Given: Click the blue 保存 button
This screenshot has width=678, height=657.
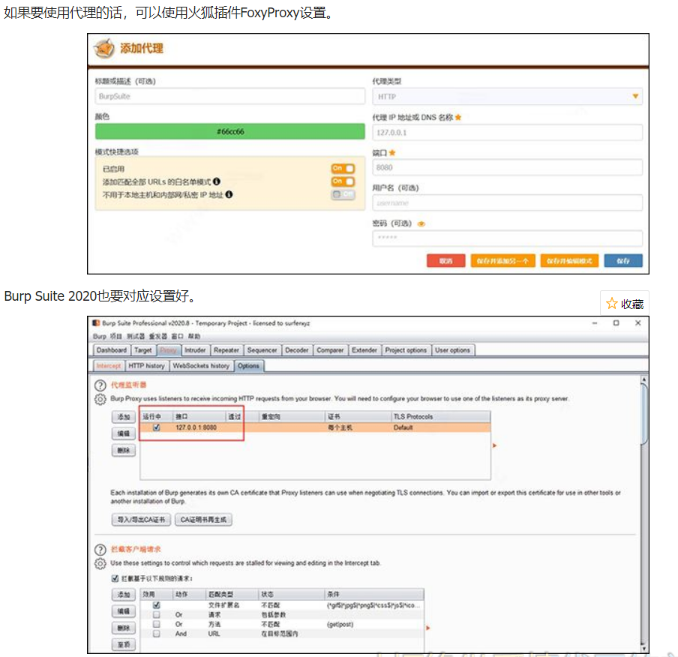Looking at the screenshot, I should tap(623, 260).
